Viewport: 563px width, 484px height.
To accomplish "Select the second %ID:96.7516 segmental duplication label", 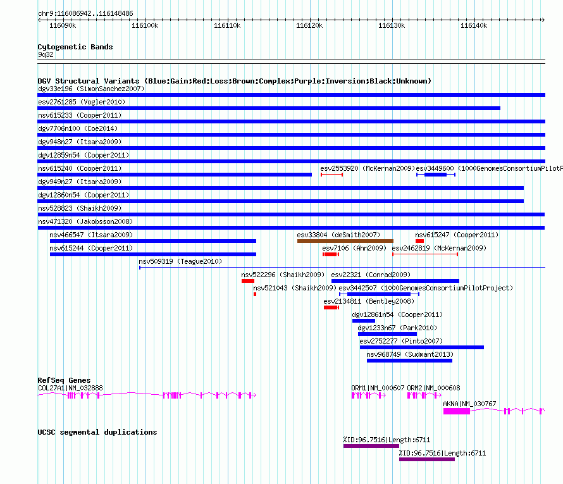I will [x=442, y=453].
